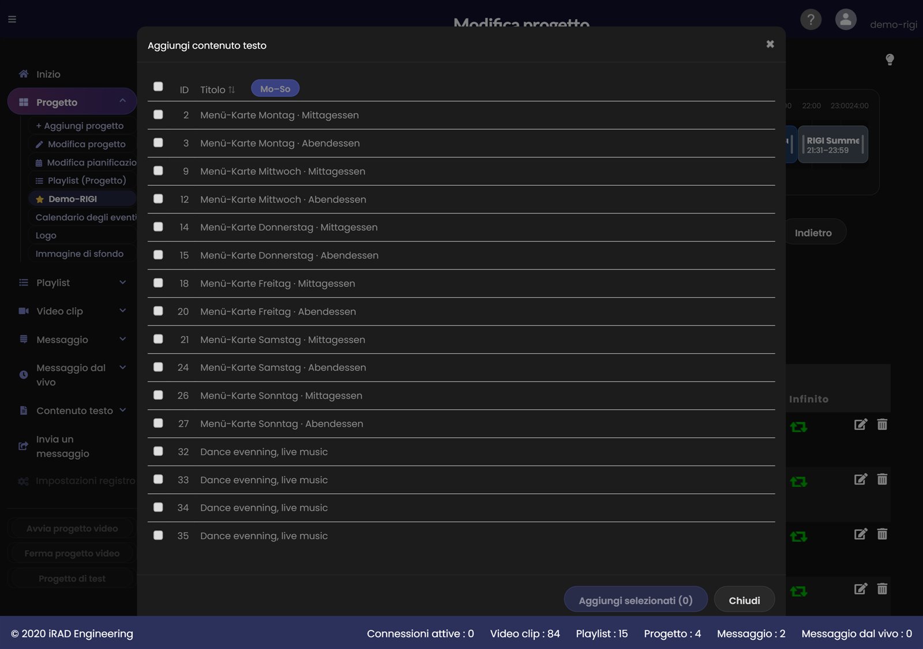Expand the Video clip sidebar section

click(122, 310)
